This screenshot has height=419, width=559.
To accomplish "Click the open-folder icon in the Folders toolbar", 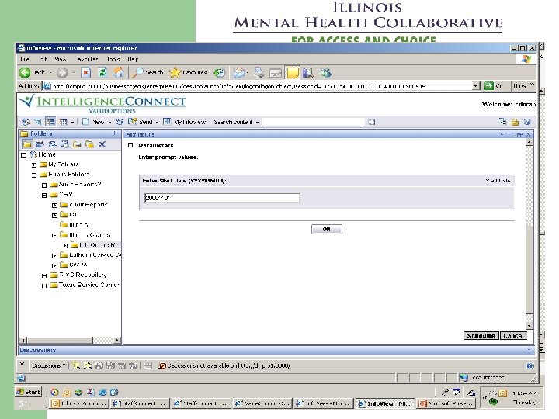I will coord(40,144).
